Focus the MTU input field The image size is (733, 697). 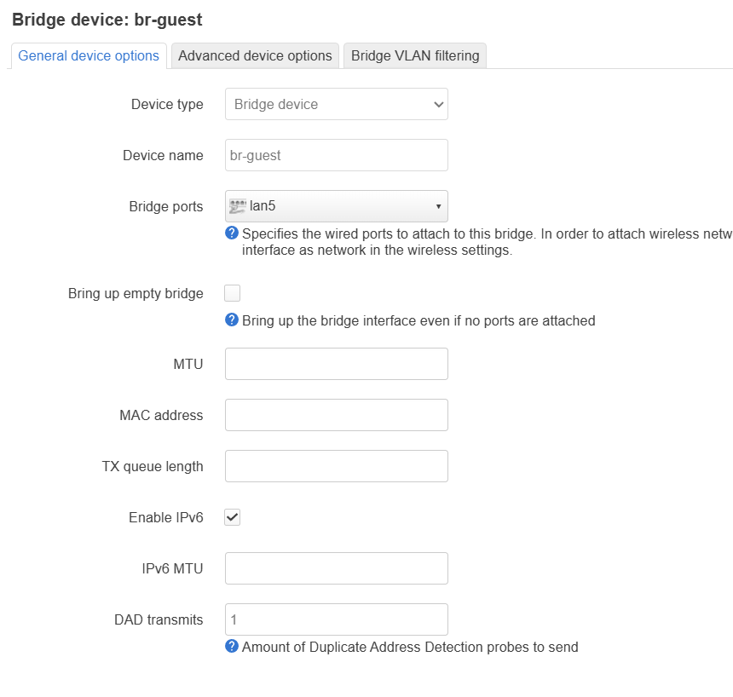336,364
